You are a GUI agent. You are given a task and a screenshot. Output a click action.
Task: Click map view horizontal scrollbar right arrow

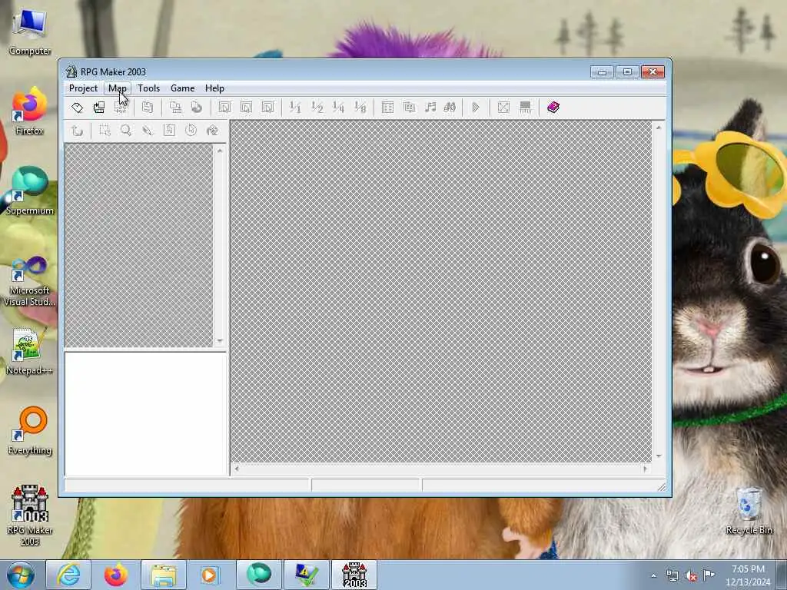coord(646,469)
